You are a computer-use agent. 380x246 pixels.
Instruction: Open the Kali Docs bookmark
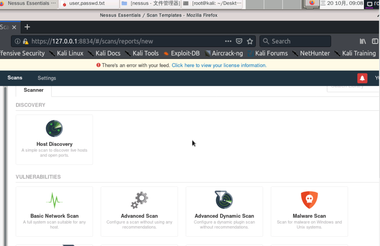pyautogui.click(x=104, y=53)
